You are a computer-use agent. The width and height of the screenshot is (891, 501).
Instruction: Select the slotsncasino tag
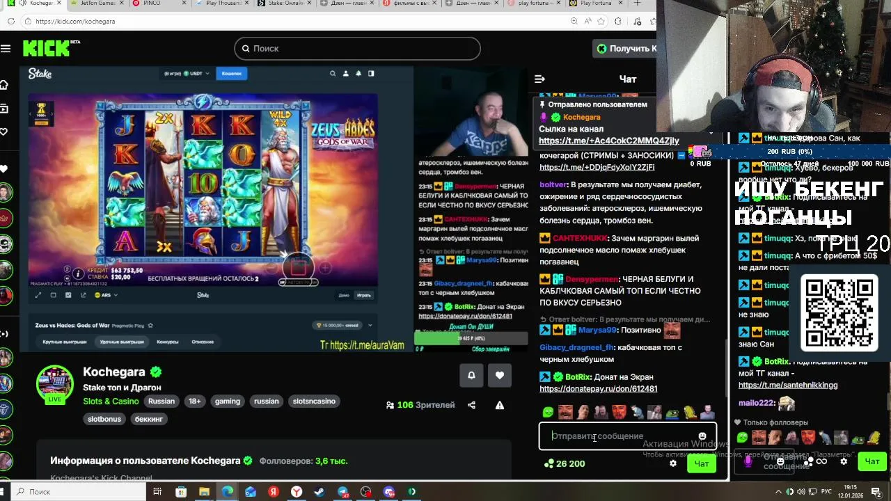314,401
